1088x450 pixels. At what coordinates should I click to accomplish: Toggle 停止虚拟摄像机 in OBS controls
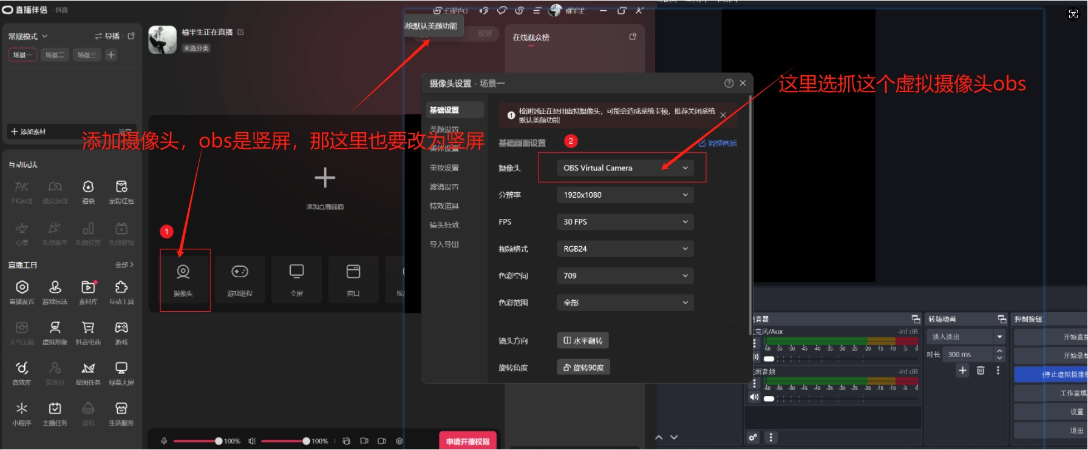click(x=1050, y=375)
